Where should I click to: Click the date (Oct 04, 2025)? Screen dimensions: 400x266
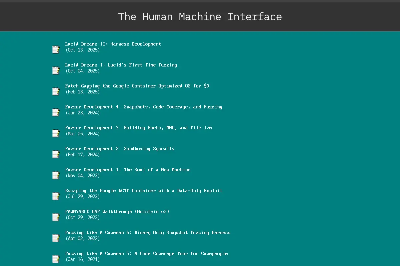pos(83,71)
